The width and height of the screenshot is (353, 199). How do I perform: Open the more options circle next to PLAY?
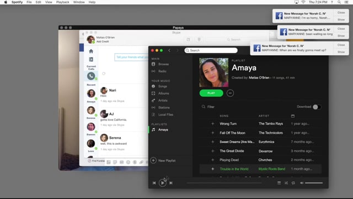[x=230, y=93]
